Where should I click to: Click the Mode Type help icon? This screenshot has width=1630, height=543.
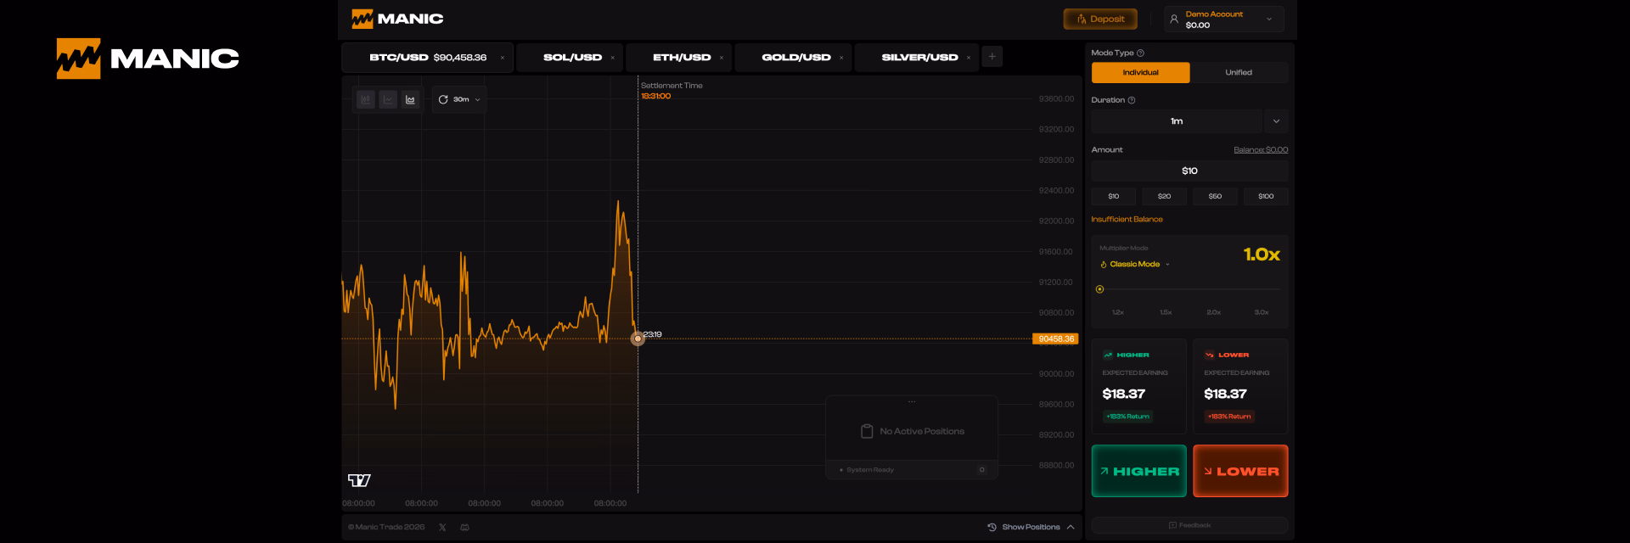point(1140,53)
